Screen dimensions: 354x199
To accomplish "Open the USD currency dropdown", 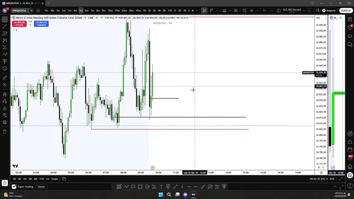I will pyautogui.click(x=321, y=18).
